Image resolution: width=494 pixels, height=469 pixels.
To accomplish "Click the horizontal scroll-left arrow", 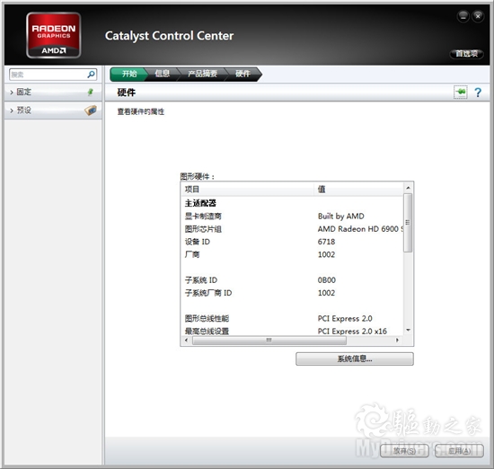I will point(186,341).
